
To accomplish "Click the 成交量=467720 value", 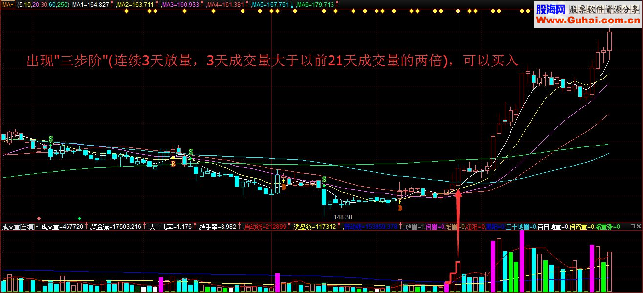I will click(62, 227).
